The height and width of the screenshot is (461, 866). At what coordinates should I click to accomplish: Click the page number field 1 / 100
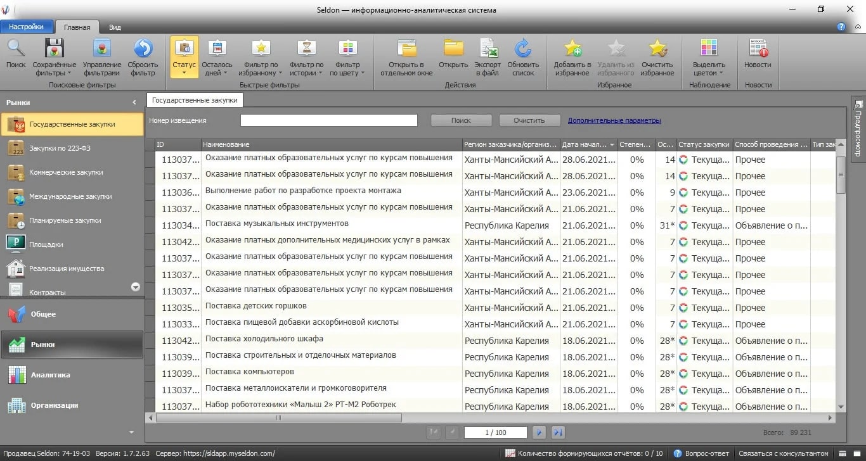[496, 433]
